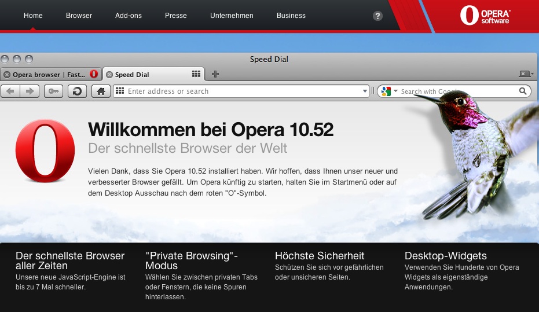Viewport: 539px width, 312px height.
Task: Click text 'Wählen Sie zwischen privaten Tabs'
Action: (x=201, y=277)
